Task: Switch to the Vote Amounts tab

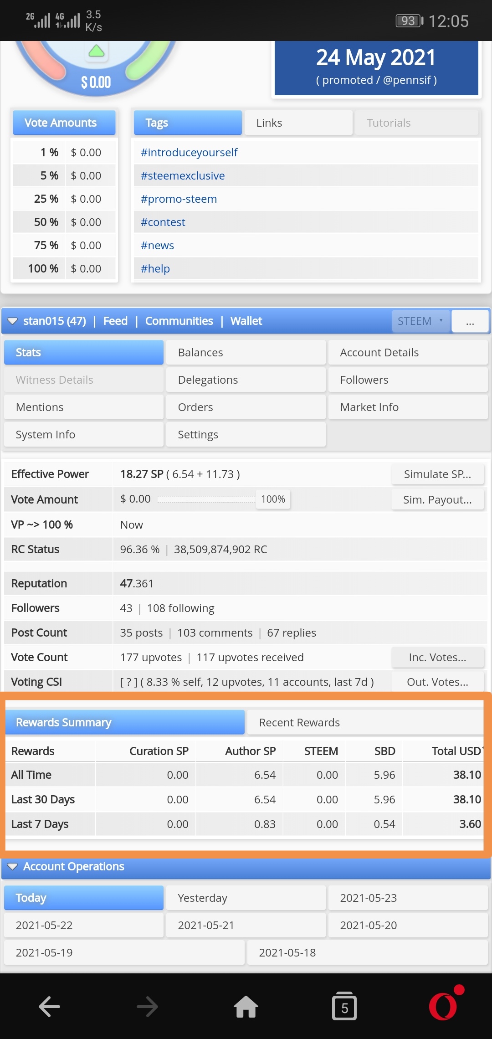Action: coord(64,123)
